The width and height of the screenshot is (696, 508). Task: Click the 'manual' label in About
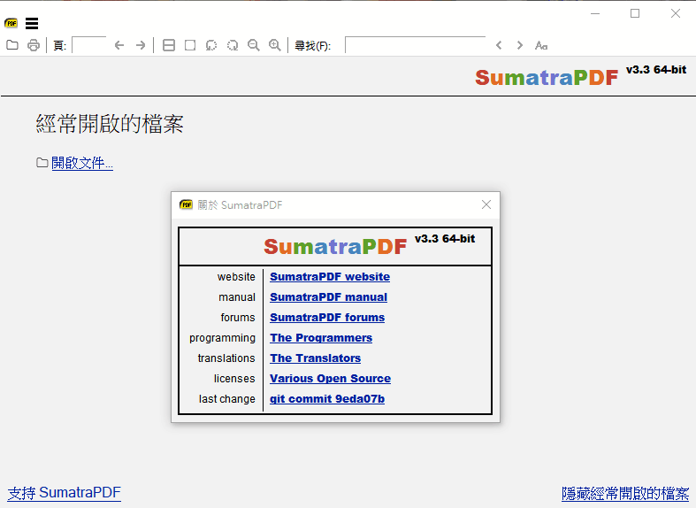coord(237,297)
